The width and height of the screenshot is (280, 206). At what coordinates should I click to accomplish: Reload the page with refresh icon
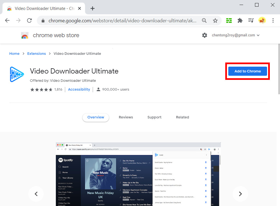tap(29, 21)
